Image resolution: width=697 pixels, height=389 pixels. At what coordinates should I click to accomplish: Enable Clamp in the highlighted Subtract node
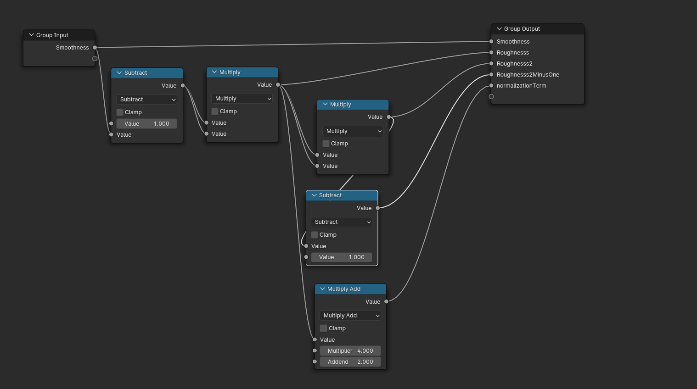(315, 235)
